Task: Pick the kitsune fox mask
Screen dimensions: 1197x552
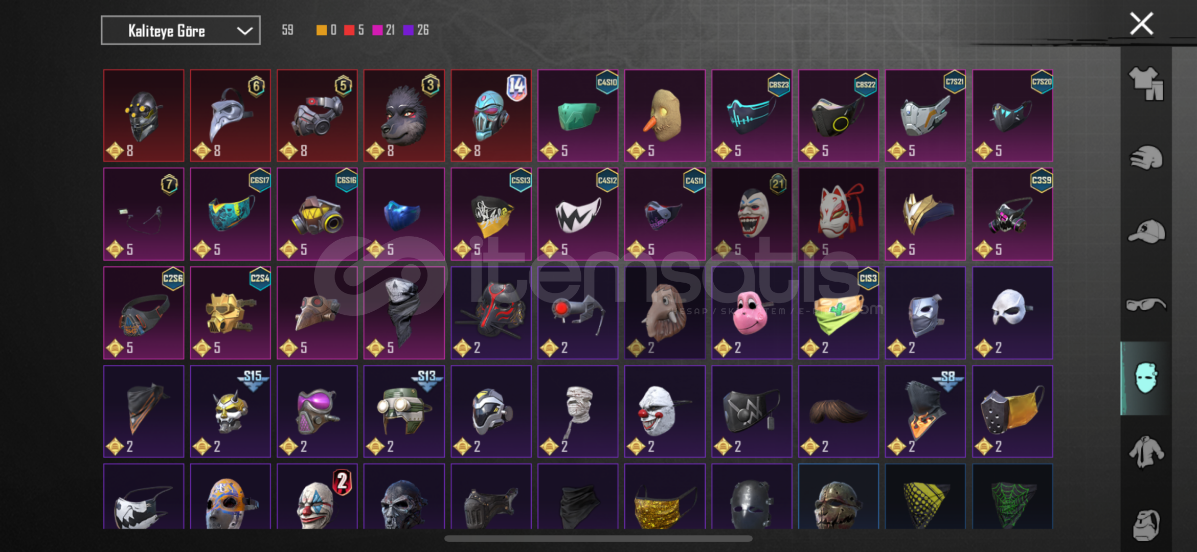Action: (839, 214)
